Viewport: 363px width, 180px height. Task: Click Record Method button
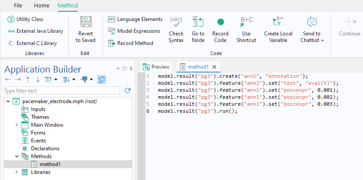(x=131, y=43)
